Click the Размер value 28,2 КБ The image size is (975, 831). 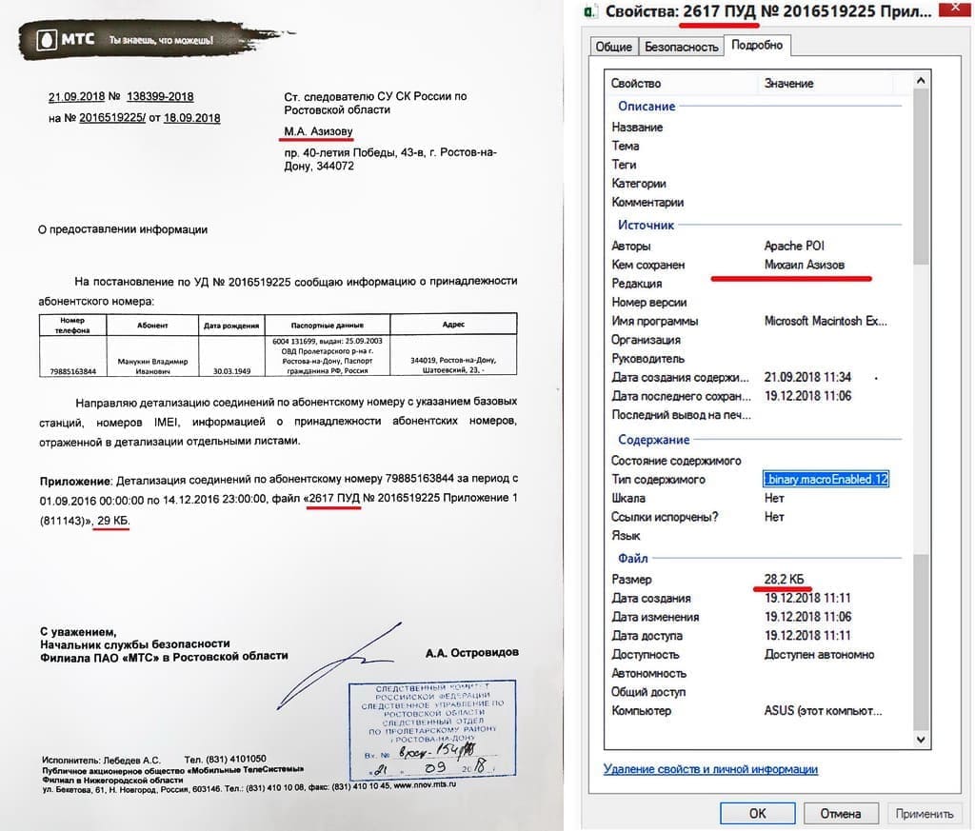784,580
